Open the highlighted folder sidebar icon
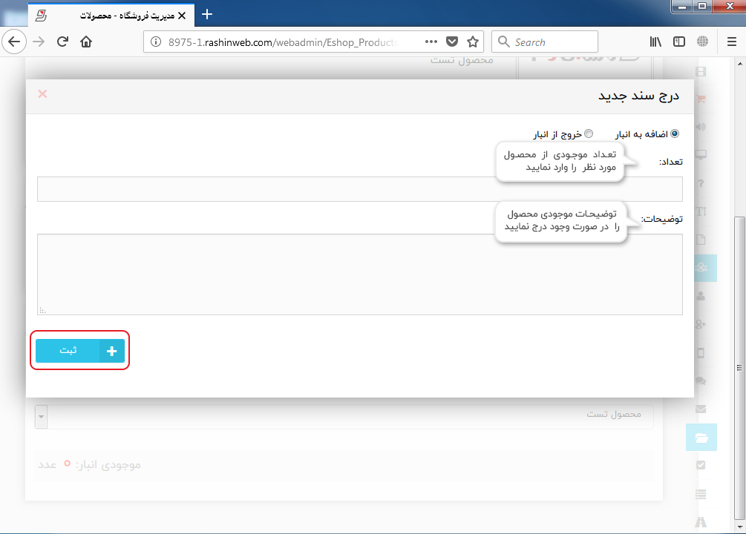Viewport: 746px width, 534px height. (701, 438)
